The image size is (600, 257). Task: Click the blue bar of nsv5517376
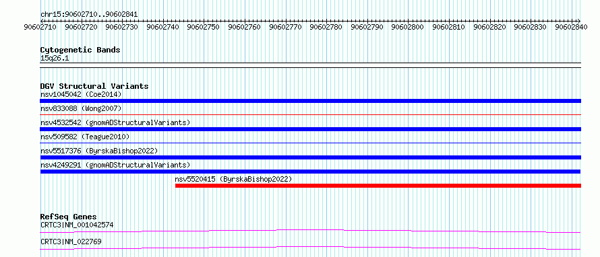point(311,157)
